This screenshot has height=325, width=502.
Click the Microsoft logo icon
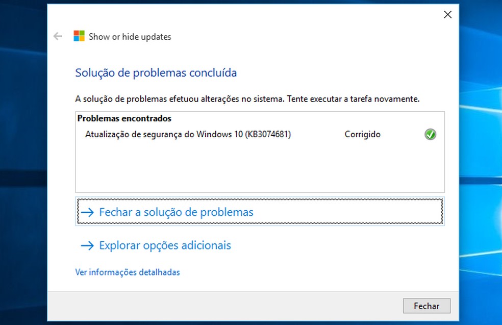79,36
